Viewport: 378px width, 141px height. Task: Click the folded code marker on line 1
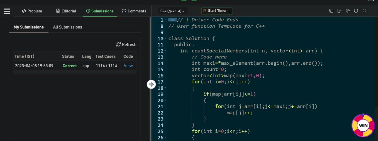pyautogui.click(x=172, y=20)
